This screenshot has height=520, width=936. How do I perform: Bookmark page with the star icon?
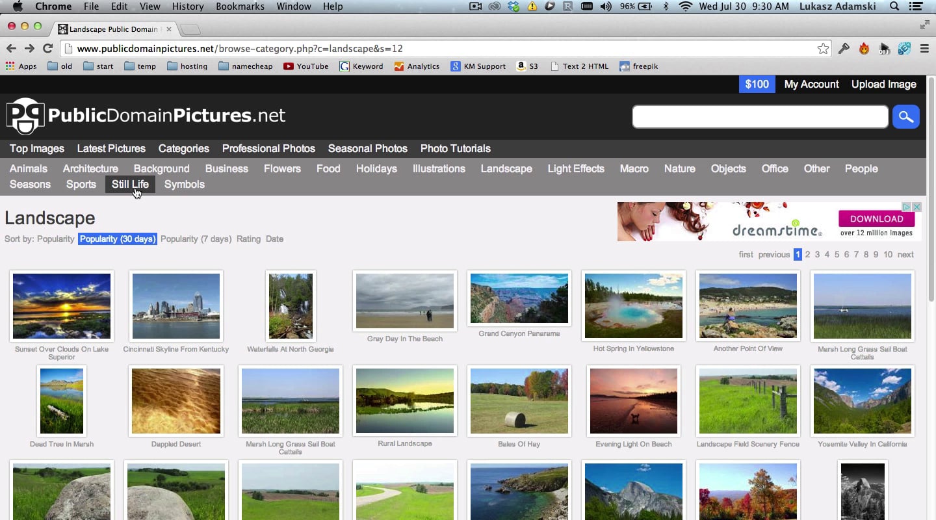coord(823,48)
